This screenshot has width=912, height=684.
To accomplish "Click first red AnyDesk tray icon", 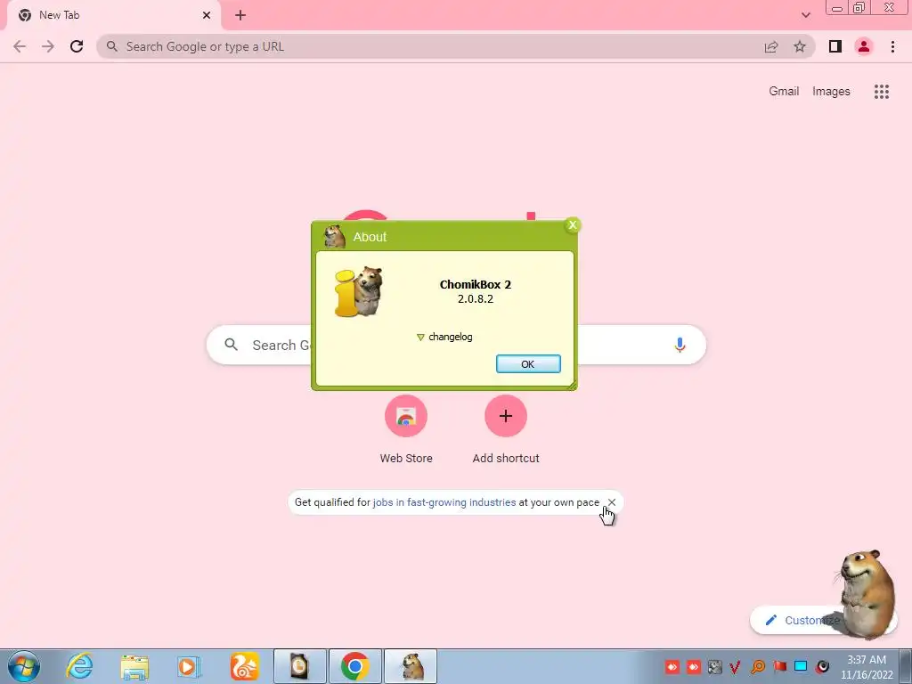I will pyautogui.click(x=672, y=666).
